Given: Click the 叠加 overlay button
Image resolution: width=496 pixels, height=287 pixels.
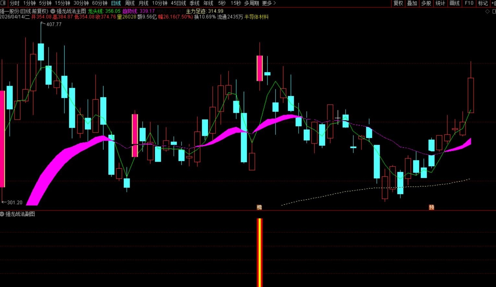Looking at the screenshot, I should (412, 3).
